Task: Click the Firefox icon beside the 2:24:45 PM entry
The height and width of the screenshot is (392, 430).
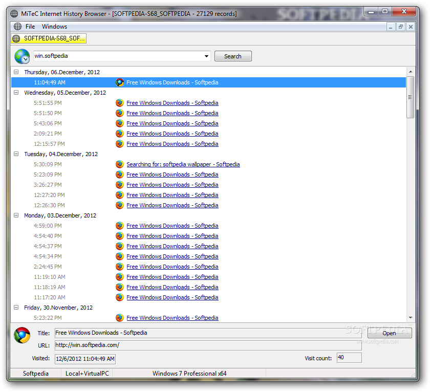Action: click(x=120, y=267)
